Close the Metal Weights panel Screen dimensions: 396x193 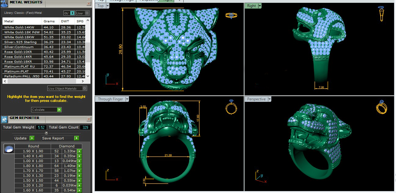(89, 4)
